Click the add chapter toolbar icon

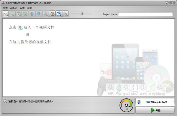(x=25, y=14)
